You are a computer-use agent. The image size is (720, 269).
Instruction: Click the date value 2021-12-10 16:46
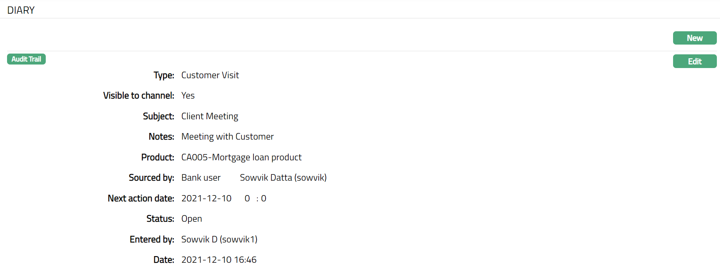(x=219, y=260)
